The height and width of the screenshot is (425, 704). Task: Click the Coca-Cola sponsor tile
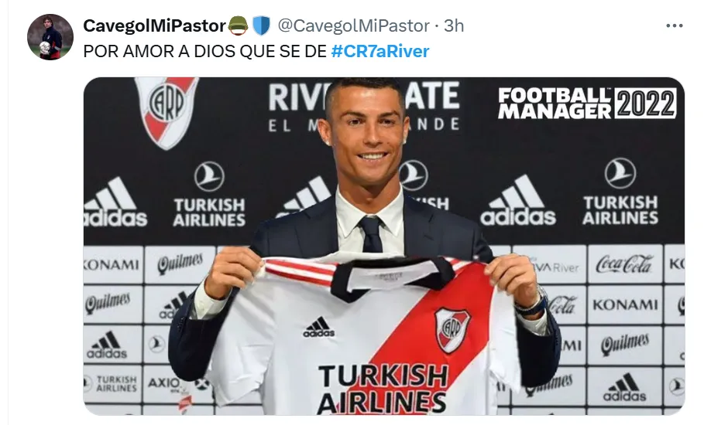click(624, 264)
